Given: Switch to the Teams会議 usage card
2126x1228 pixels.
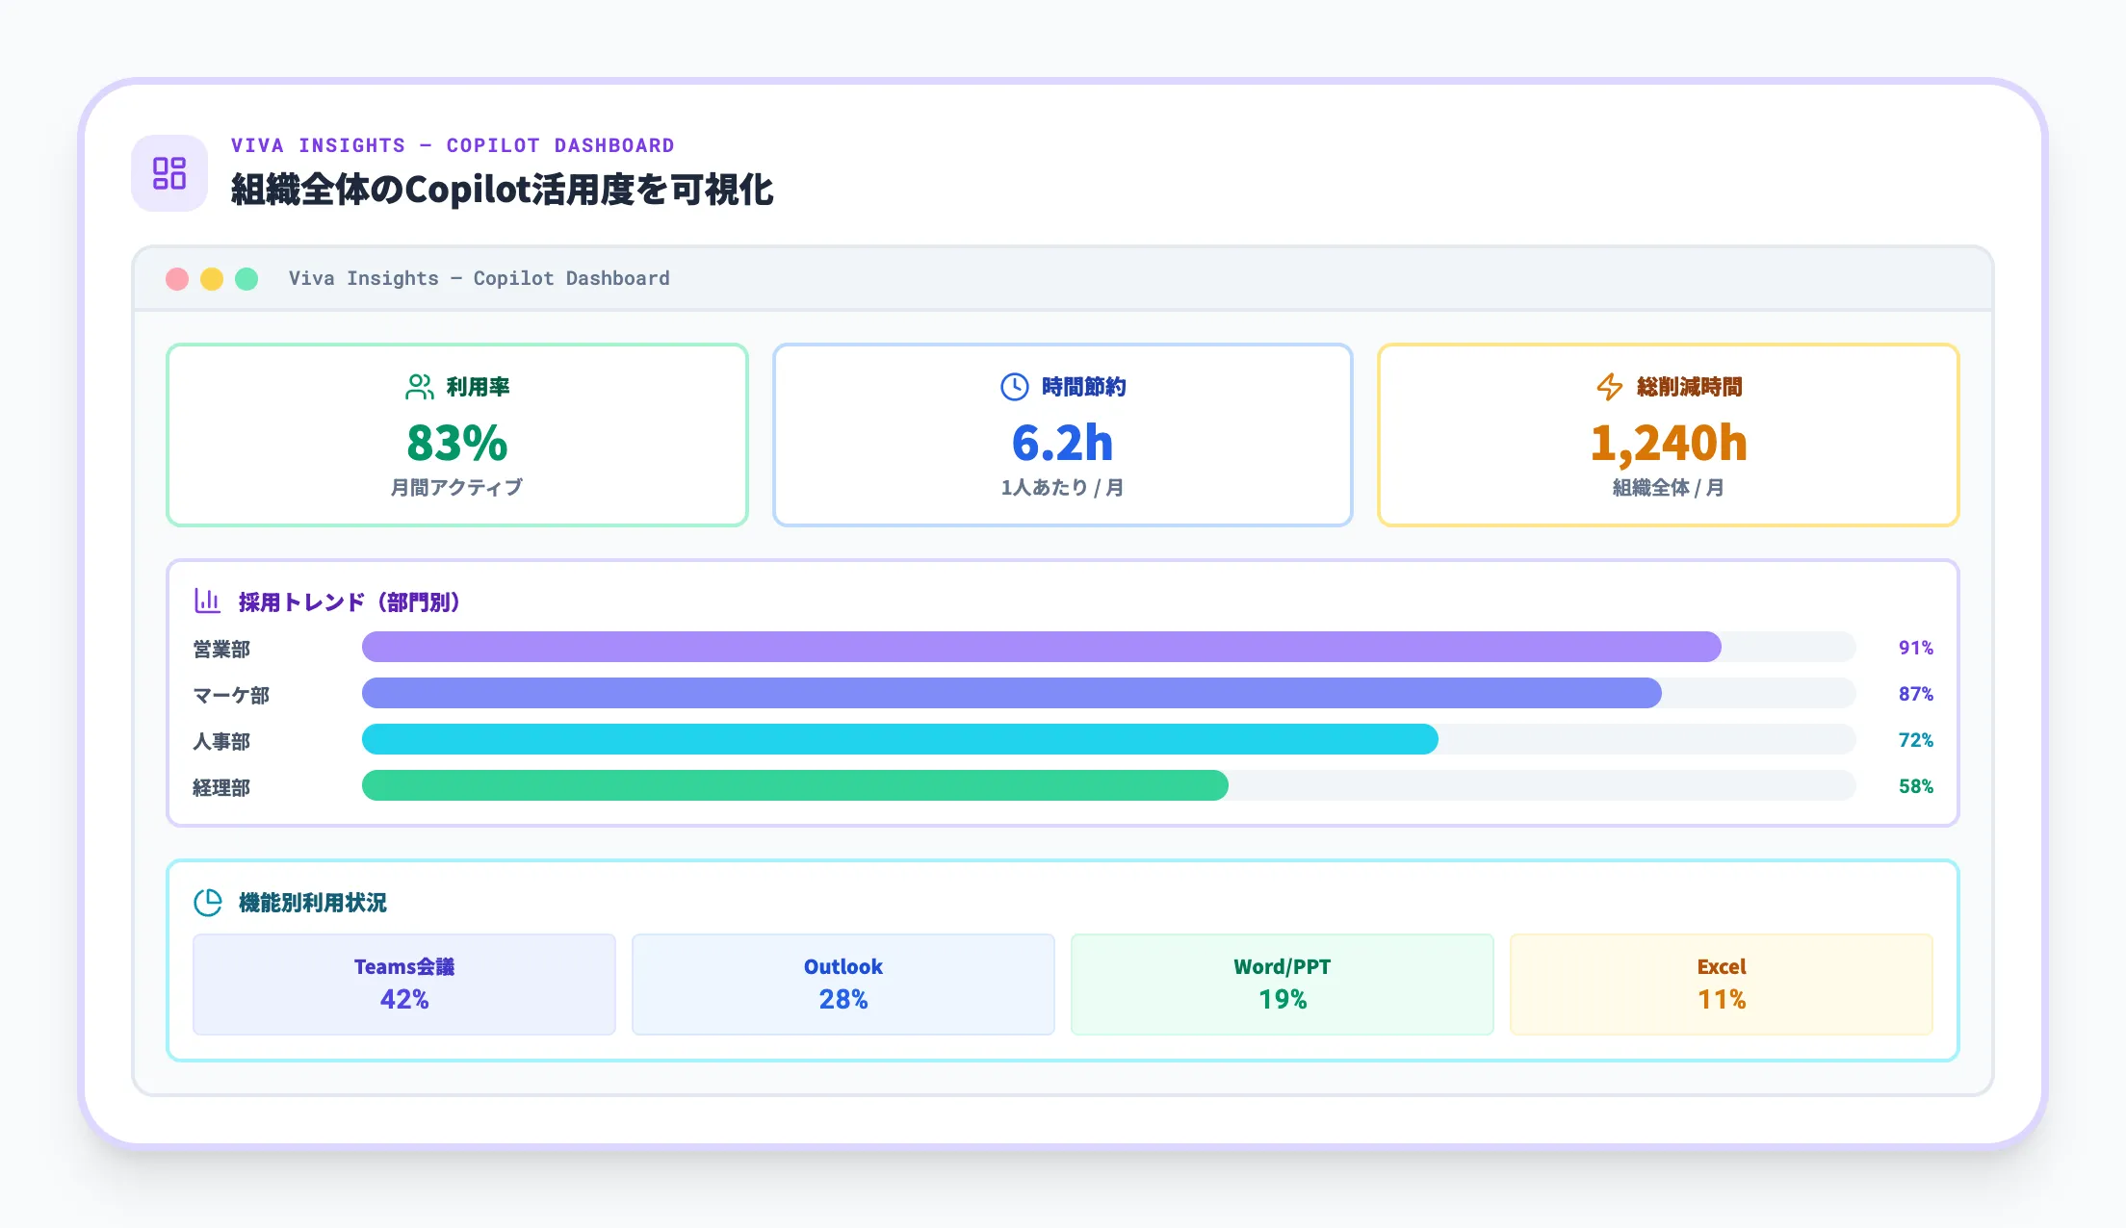Looking at the screenshot, I should pyautogui.click(x=403, y=984).
